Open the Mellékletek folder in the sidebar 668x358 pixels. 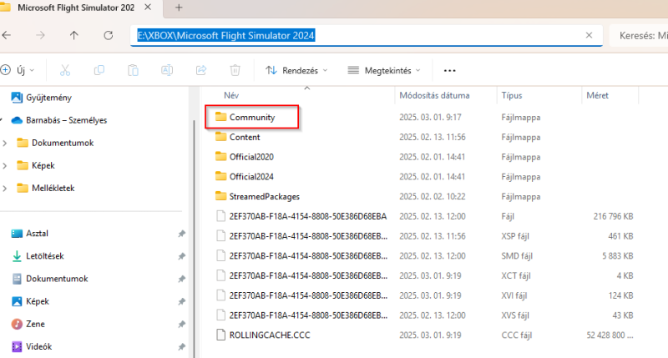[46, 188]
